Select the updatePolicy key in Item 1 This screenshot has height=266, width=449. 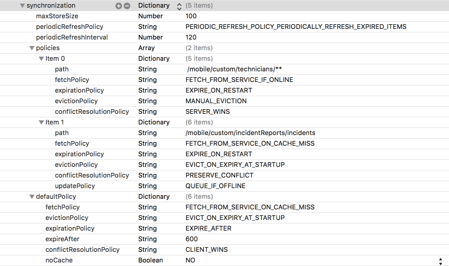click(x=74, y=186)
